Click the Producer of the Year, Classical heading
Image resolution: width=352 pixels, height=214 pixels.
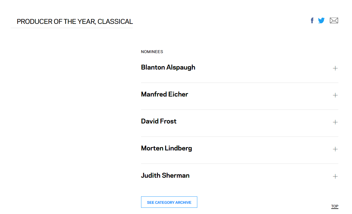(x=75, y=22)
